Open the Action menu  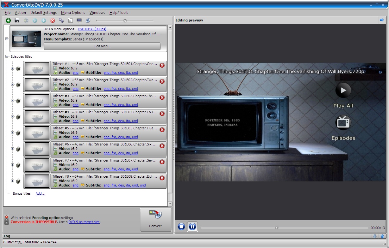[x=20, y=13]
